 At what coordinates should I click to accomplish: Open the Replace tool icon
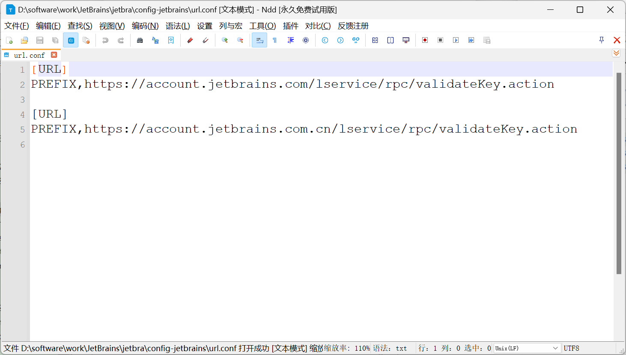click(155, 40)
